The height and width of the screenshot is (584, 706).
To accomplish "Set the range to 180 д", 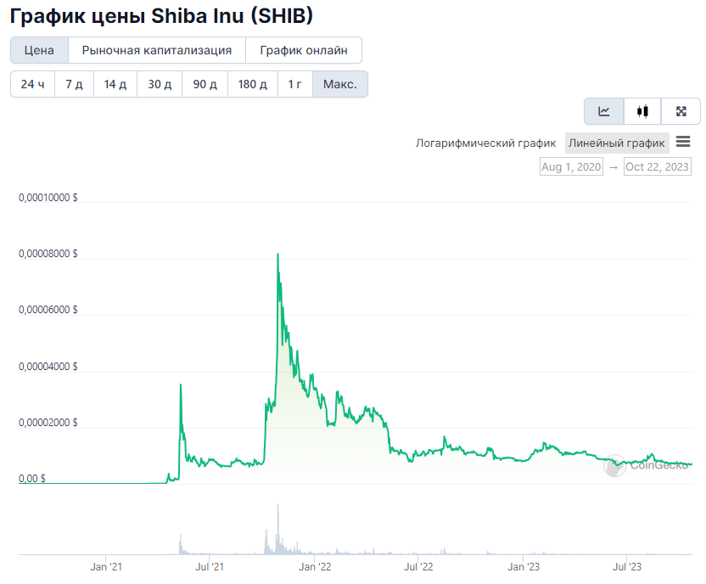I will tap(253, 84).
